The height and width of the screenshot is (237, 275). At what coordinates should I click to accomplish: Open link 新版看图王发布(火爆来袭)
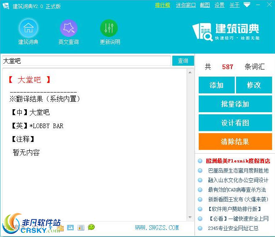click(238, 199)
